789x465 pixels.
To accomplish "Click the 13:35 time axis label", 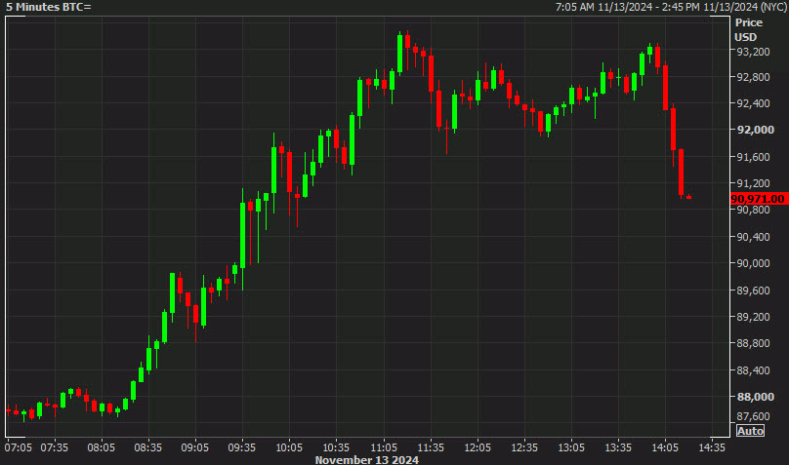I will [618, 447].
